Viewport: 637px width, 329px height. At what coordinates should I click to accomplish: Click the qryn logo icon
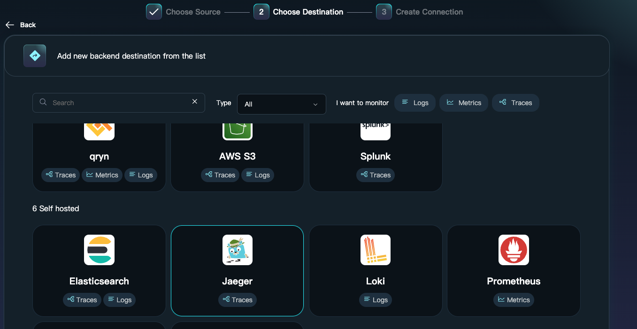tap(99, 130)
